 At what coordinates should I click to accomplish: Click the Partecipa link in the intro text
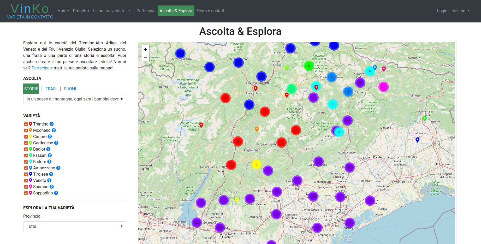(40, 68)
